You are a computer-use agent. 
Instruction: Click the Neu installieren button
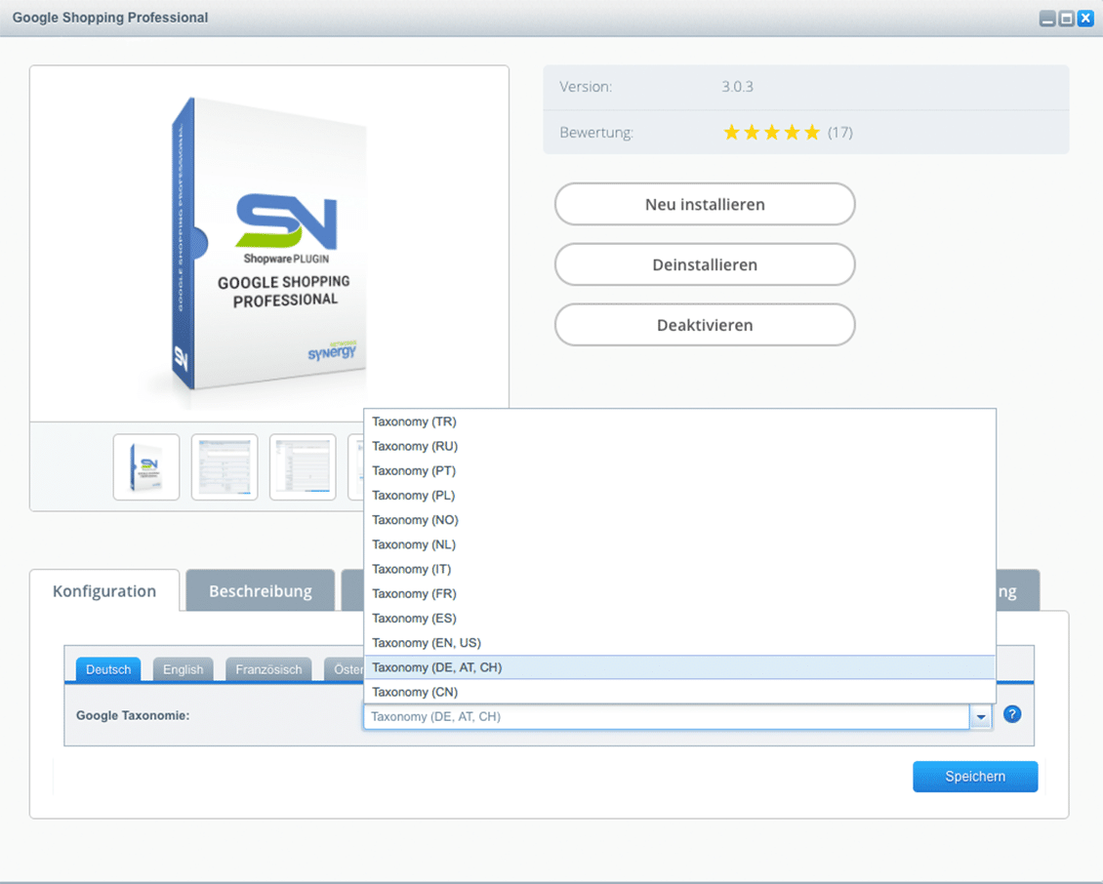click(x=705, y=204)
